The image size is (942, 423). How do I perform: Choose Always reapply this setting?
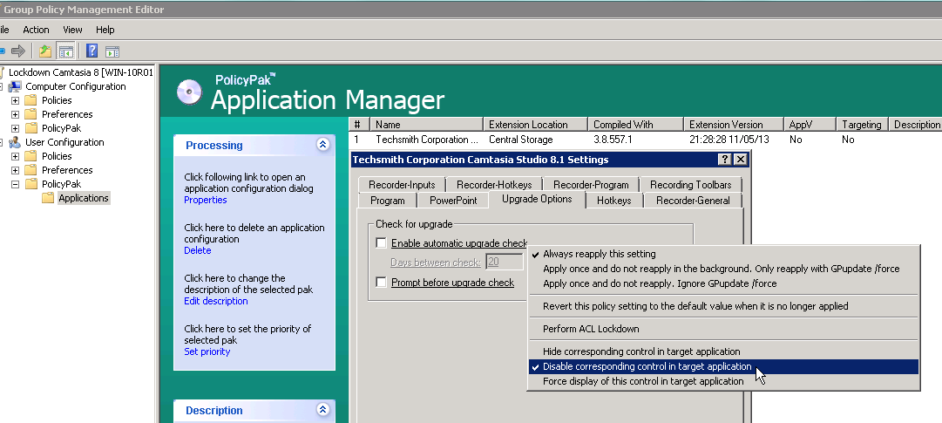(x=723, y=254)
